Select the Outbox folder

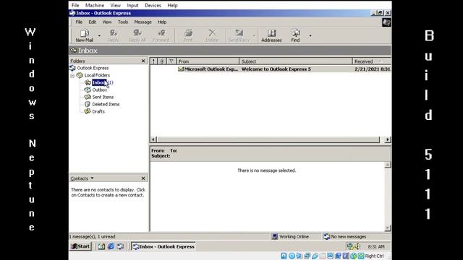(100, 90)
